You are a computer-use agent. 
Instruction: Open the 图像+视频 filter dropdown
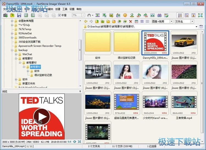click(171, 21)
